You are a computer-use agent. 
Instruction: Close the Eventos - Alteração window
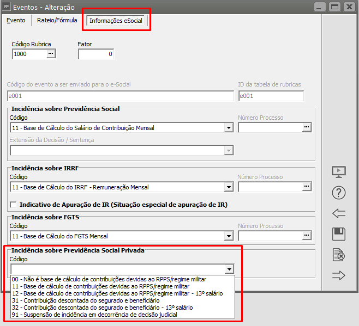point(349,7)
